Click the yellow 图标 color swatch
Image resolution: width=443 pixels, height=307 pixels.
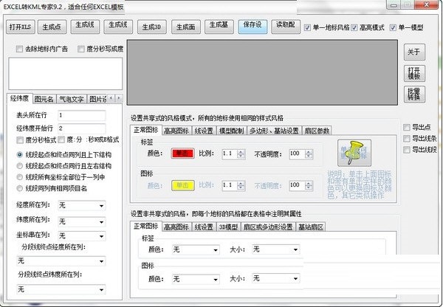(x=182, y=185)
